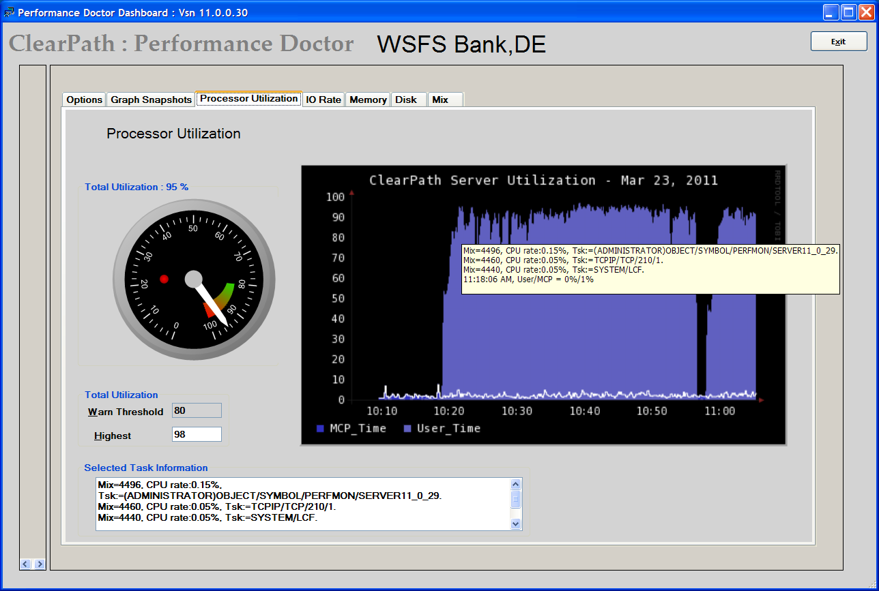Click the purple User_Time area in chart
879x591 pixels.
point(573,341)
